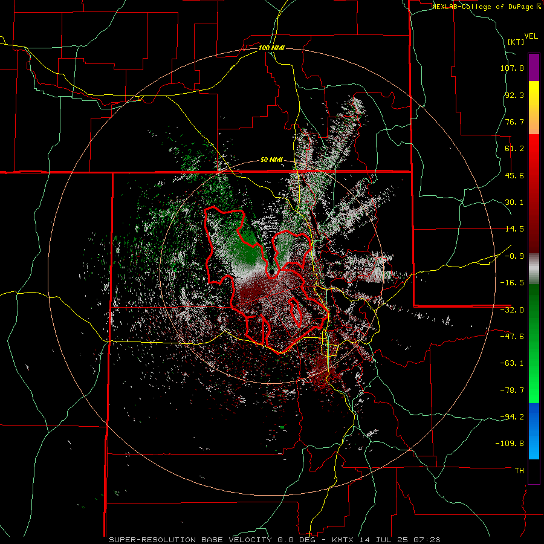Click the 45.6 legend value
Image resolution: width=544 pixels, height=544 pixels.
coord(514,175)
